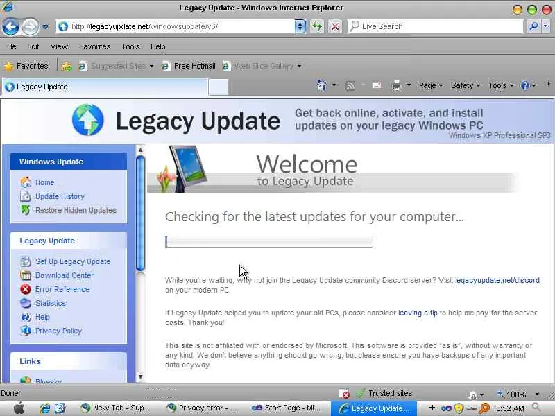
Task: Click the Live Search input box
Action: pos(435,26)
